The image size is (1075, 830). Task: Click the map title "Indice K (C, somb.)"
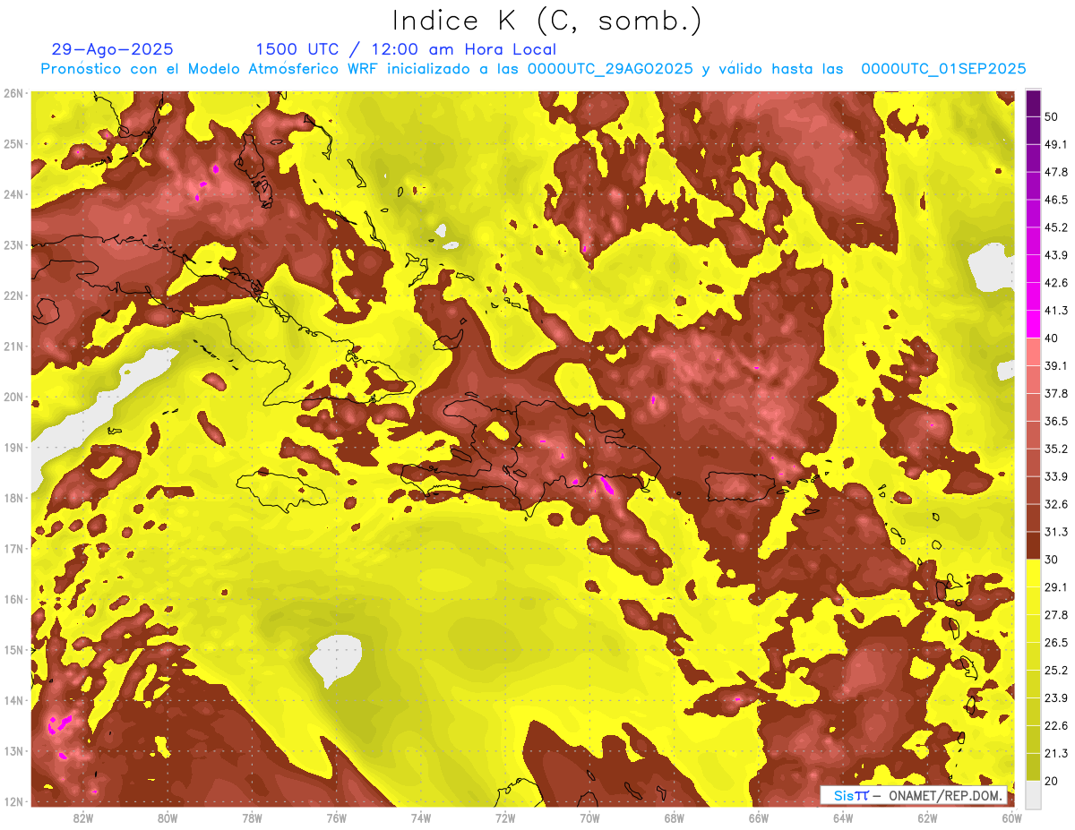(x=546, y=21)
